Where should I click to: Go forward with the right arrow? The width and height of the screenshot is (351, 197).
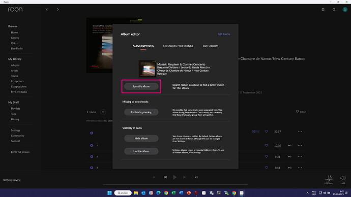click(x=58, y=9)
